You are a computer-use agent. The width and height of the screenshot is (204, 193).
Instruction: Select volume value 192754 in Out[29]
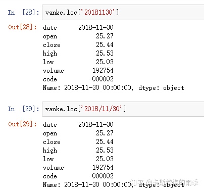(x=103, y=167)
